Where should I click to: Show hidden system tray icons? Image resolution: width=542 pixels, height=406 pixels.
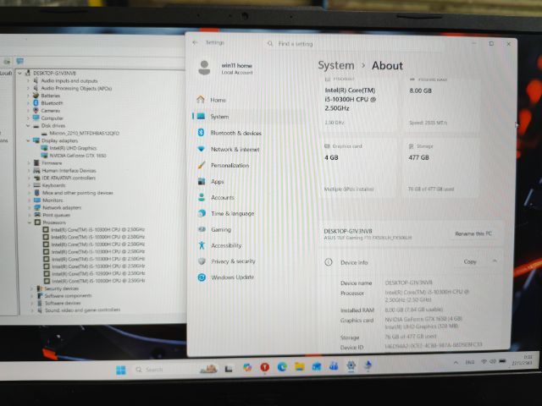point(456,363)
